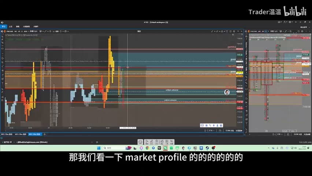Add a new chart tab with plus button

(45, 134)
